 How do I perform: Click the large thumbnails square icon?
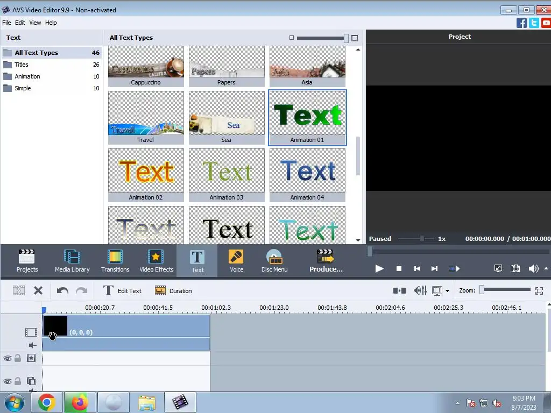coord(355,38)
